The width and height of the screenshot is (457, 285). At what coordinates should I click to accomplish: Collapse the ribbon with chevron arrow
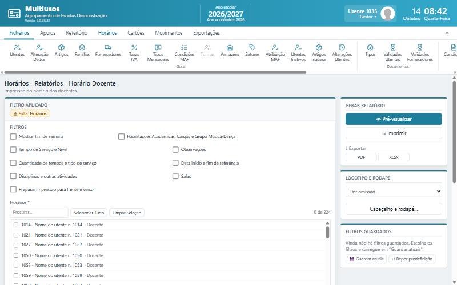[447, 33]
